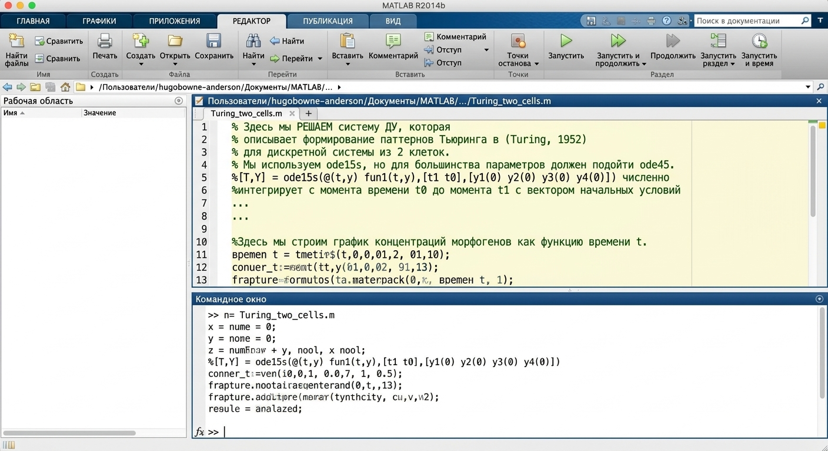Screen dimensions: 828x451
Task: Open the Рабочая область panel actions menu
Action: pos(179,100)
